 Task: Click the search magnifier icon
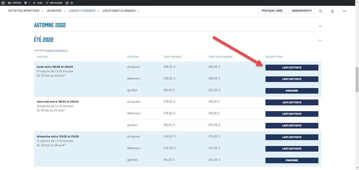321,11
